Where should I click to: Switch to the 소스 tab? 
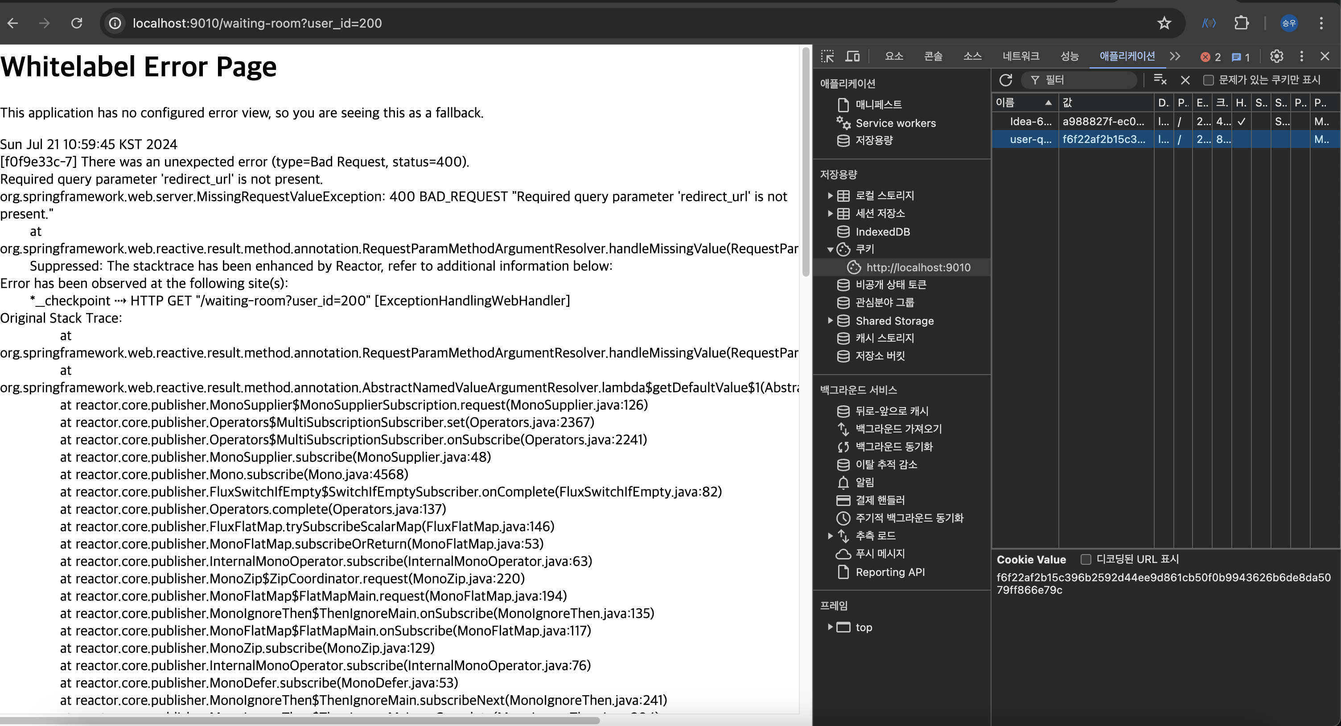click(972, 56)
